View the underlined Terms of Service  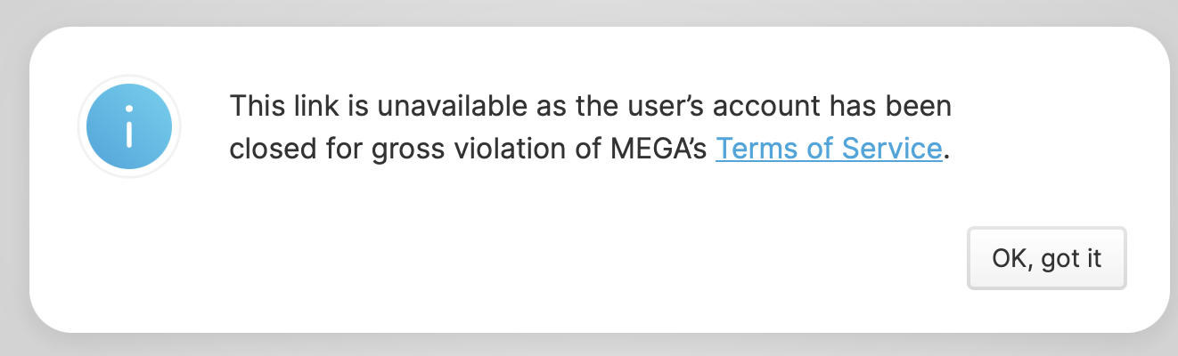click(829, 148)
